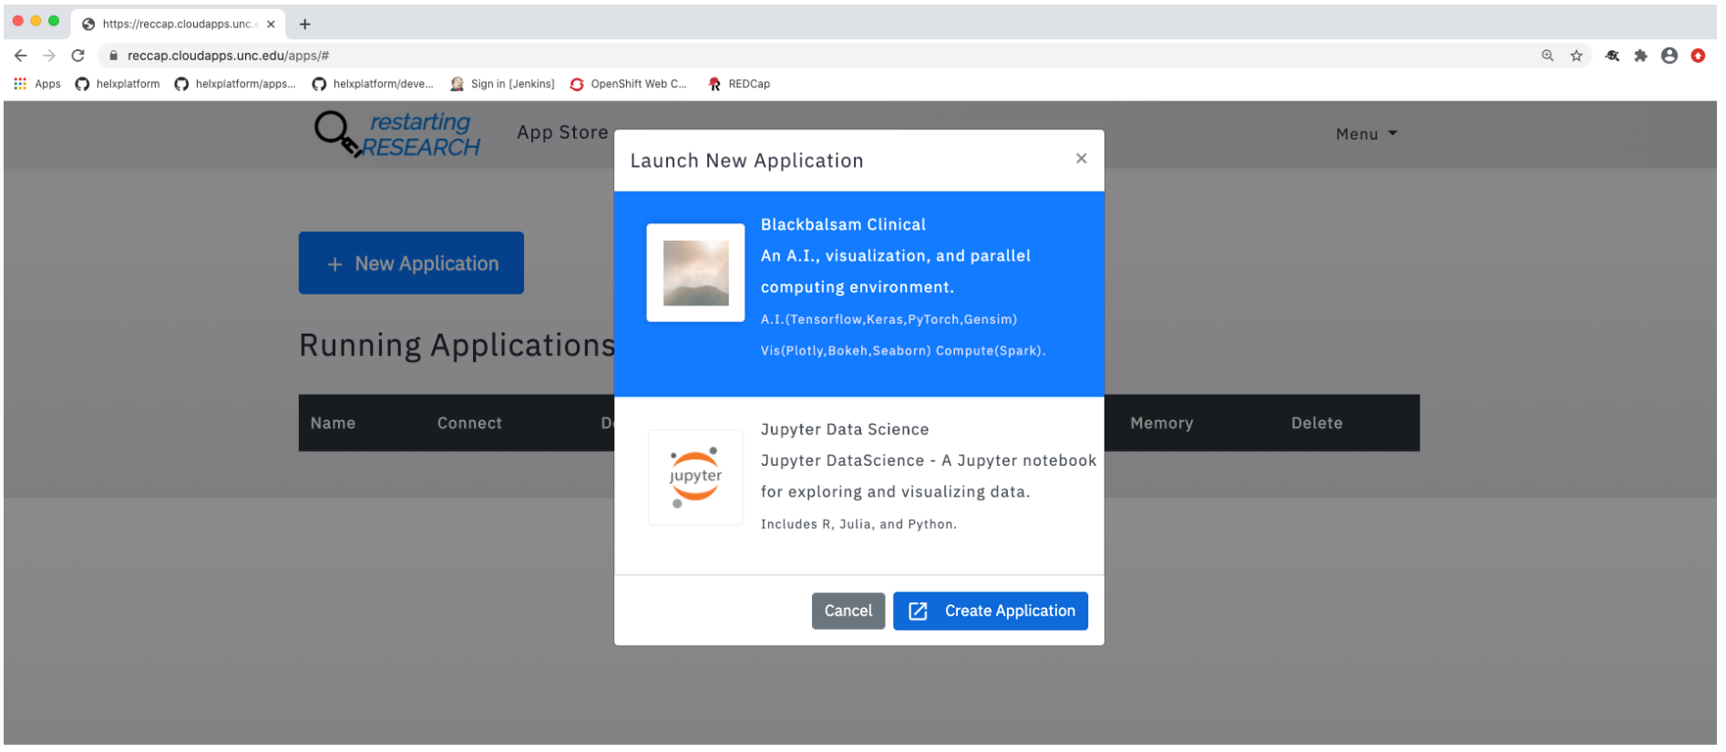Screen dimensions: 1726x752
Task: Click the red update icon in toolbar
Action: point(1698,56)
